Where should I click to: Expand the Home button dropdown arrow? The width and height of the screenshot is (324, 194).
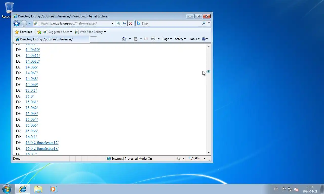(x=130, y=39)
